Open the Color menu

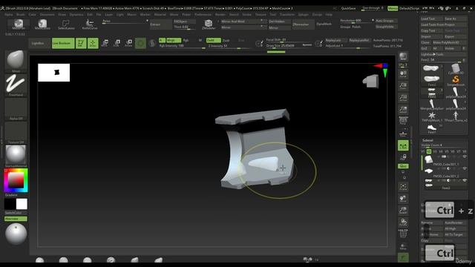pyautogui.click(x=33, y=15)
